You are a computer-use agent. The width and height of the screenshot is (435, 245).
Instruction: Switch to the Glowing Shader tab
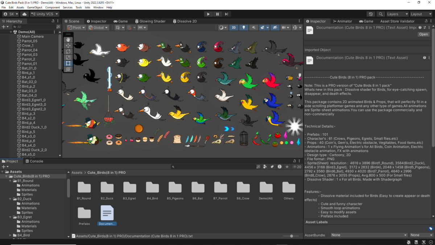click(150, 21)
